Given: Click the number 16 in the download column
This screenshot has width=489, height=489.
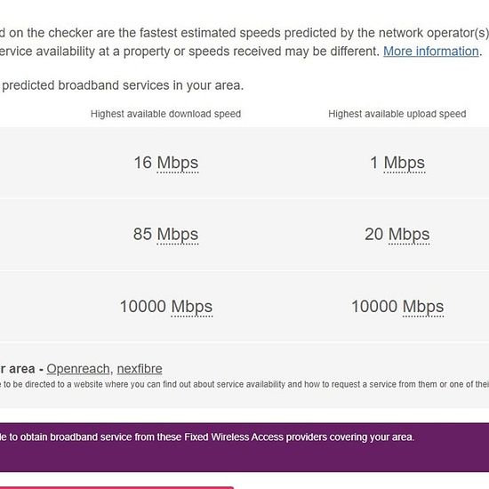Looking at the screenshot, I should coord(143,163).
